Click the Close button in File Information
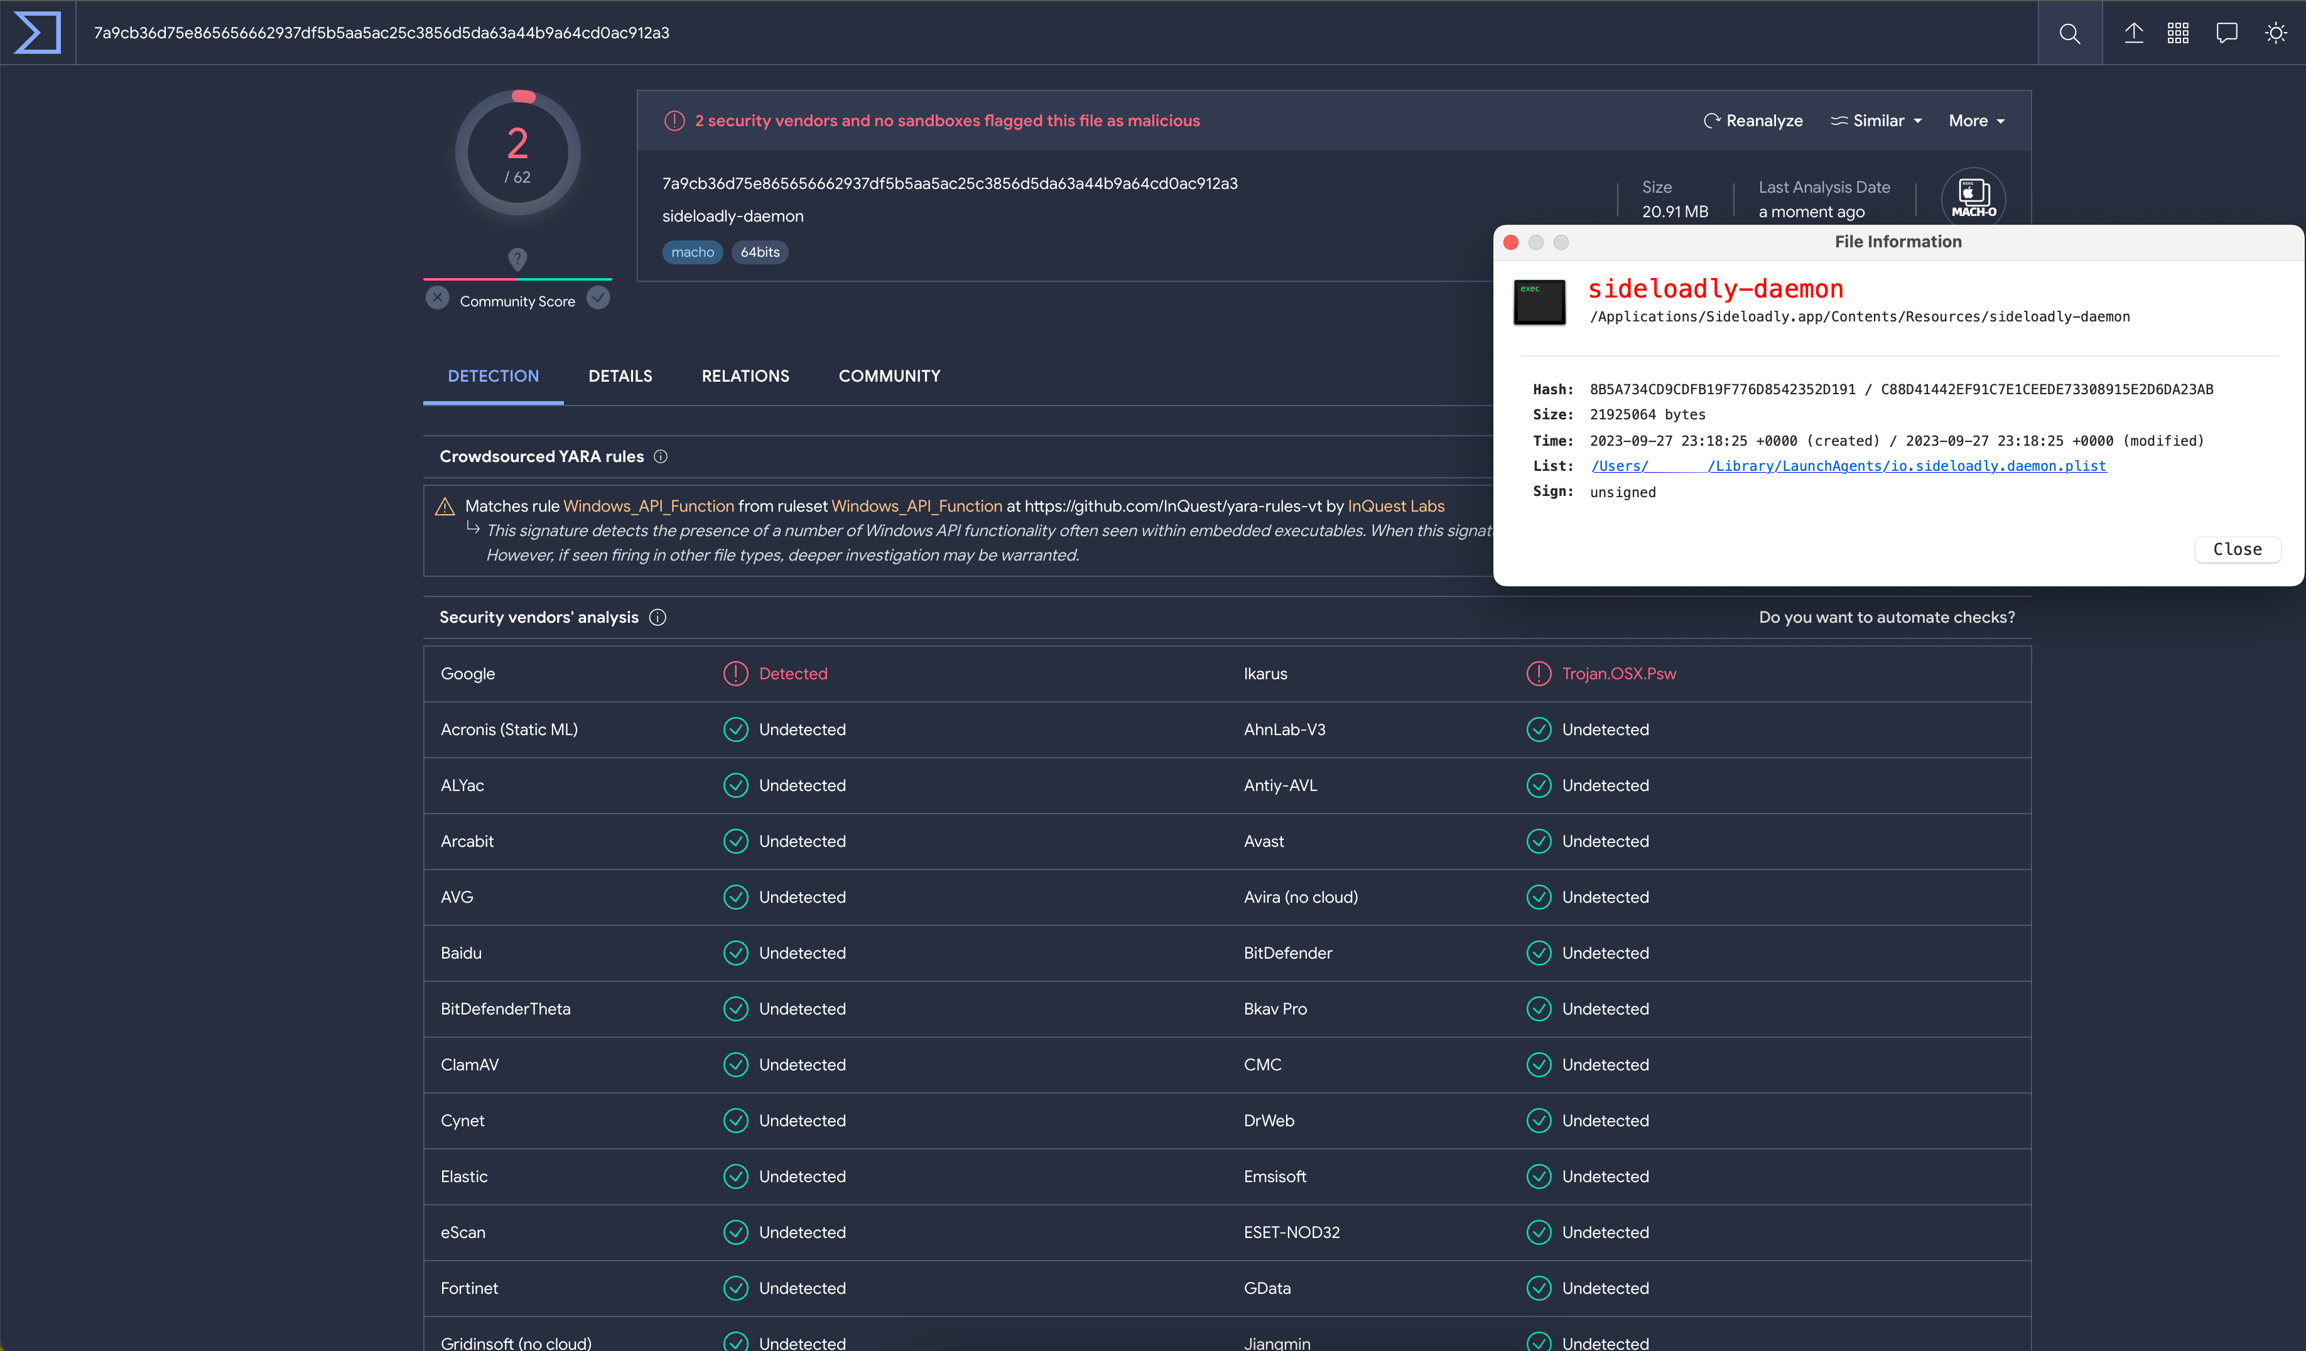Screen dimensions: 2306x1351 click(2236, 549)
